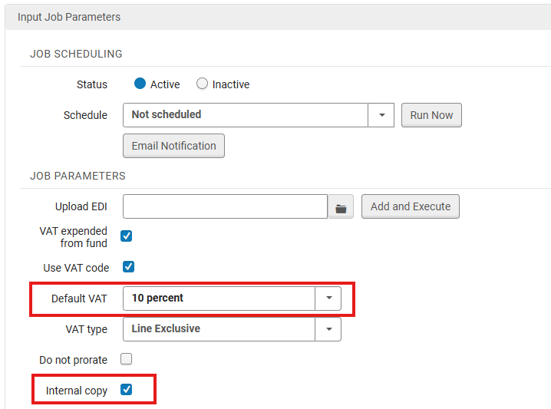Click the Line Exclusive VAT type field
551x409 pixels.
[219, 329]
